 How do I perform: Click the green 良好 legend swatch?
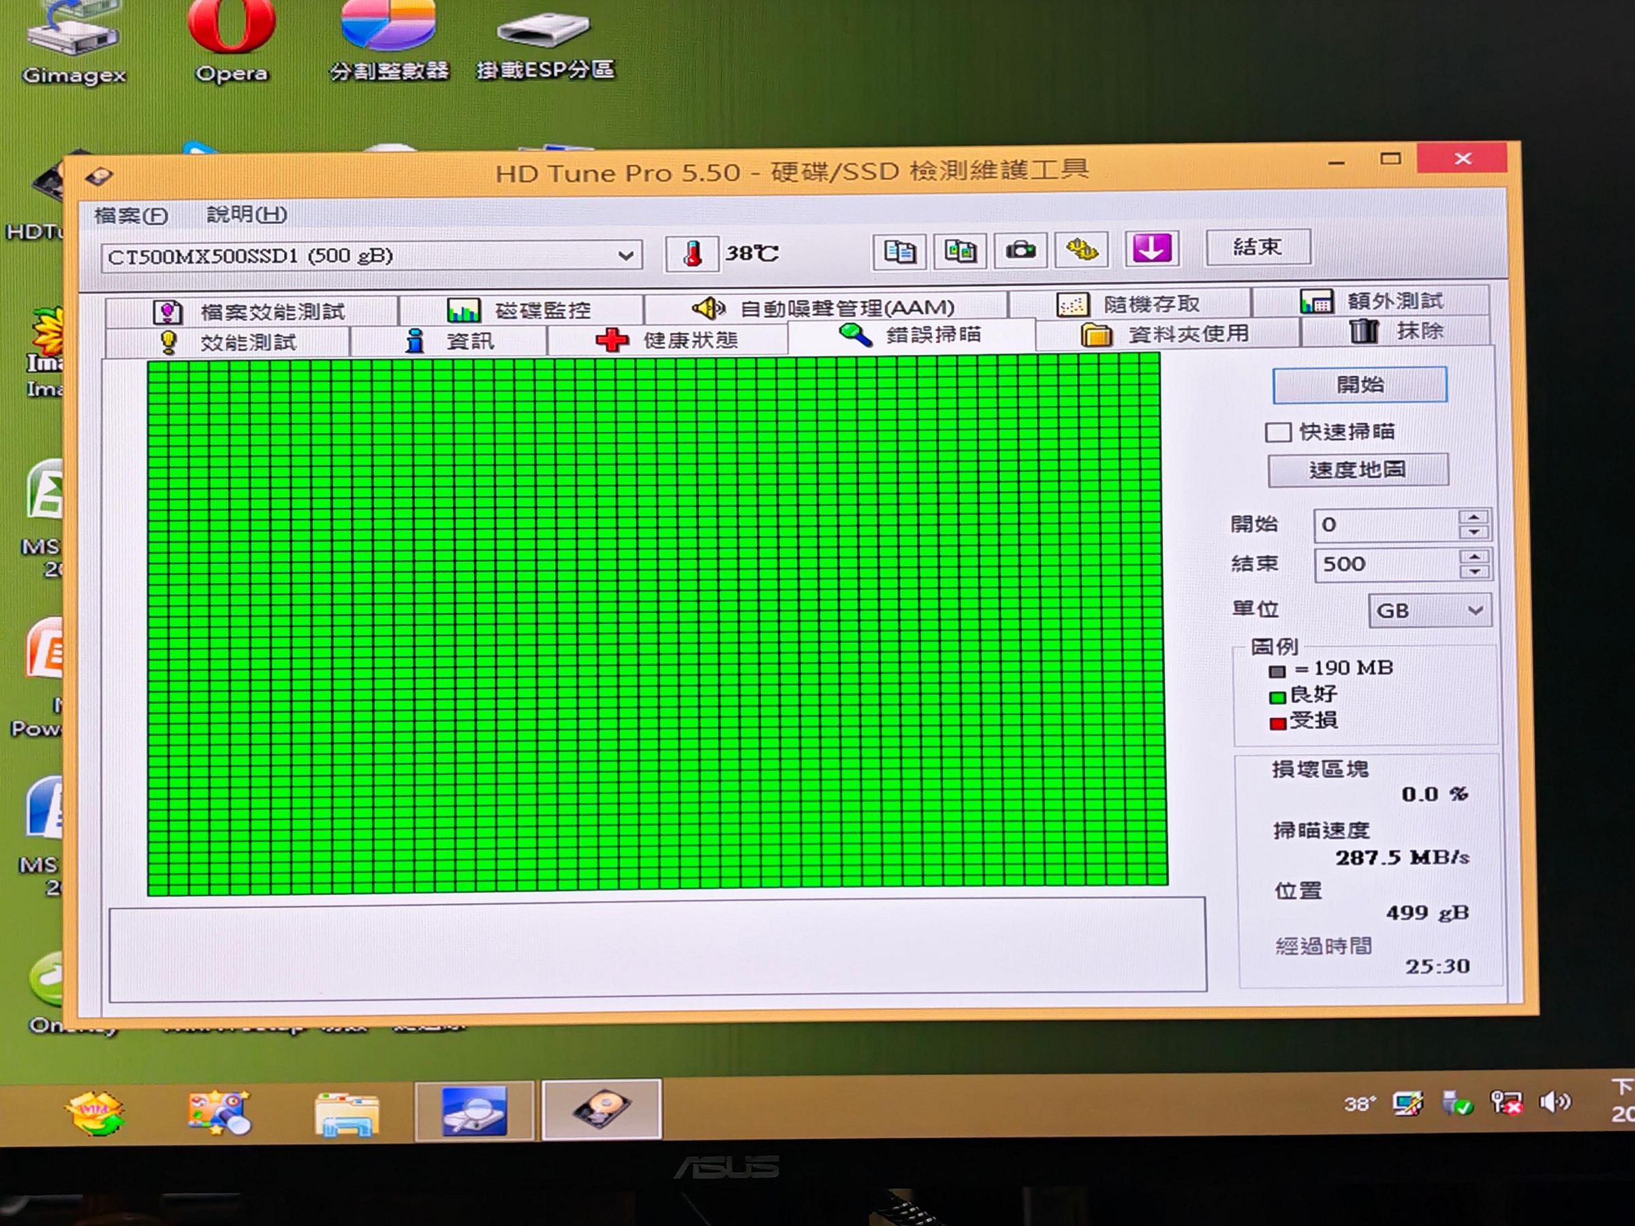click(1277, 697)
